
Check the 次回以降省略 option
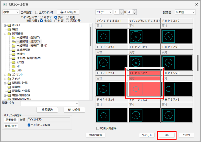98,128
